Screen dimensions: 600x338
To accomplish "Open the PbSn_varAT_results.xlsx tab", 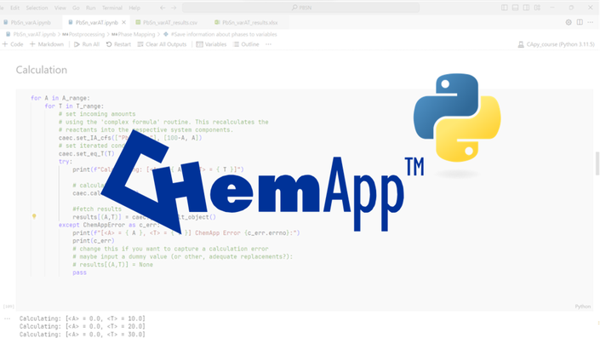I will pyautogui.click(x=246, y=23).
